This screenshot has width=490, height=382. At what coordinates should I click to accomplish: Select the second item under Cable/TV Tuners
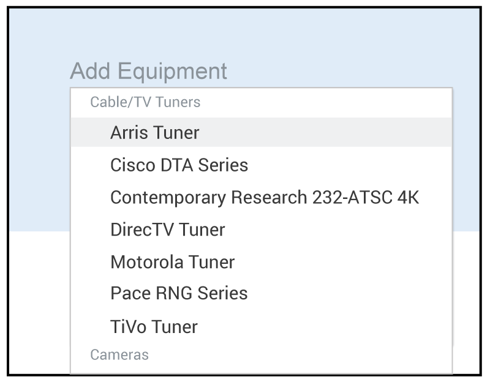point(179,165)
